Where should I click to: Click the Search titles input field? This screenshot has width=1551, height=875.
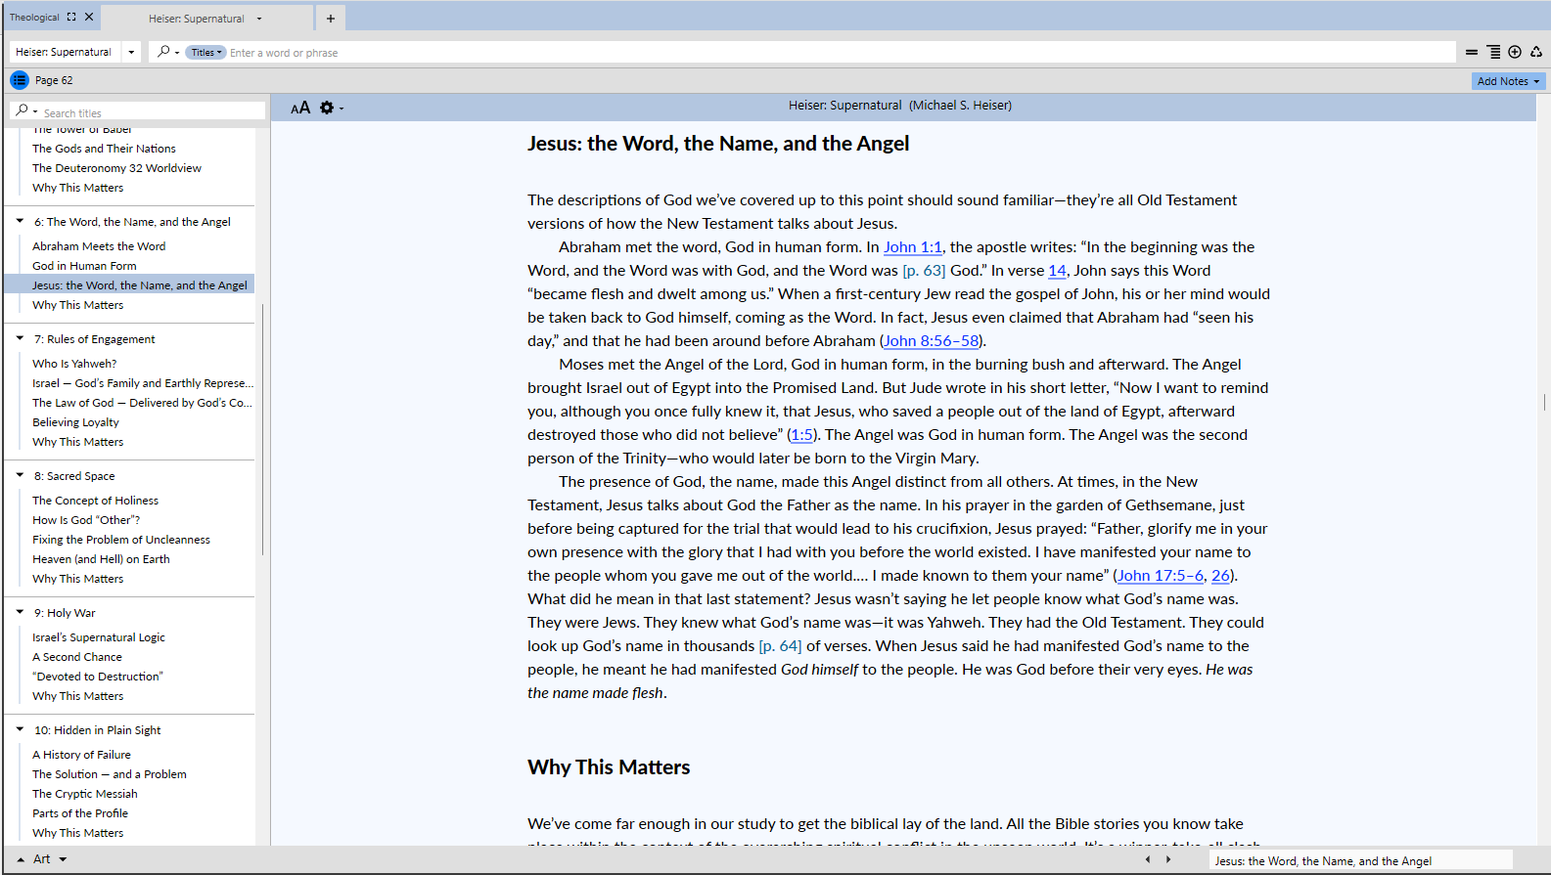click(147, 113)
